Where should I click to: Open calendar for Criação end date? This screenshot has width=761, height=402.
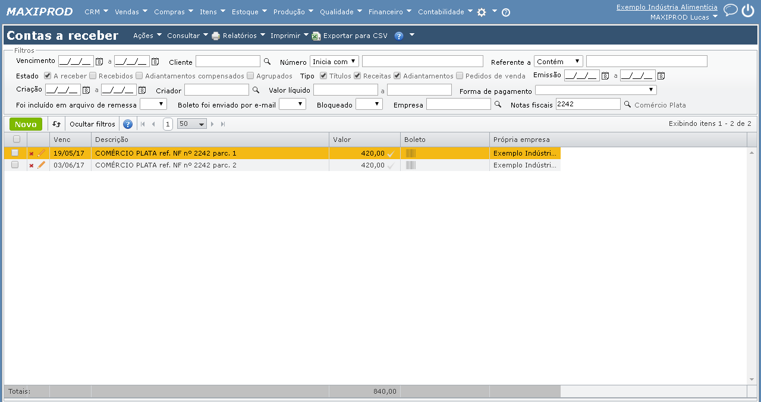[x=141, y=90]
